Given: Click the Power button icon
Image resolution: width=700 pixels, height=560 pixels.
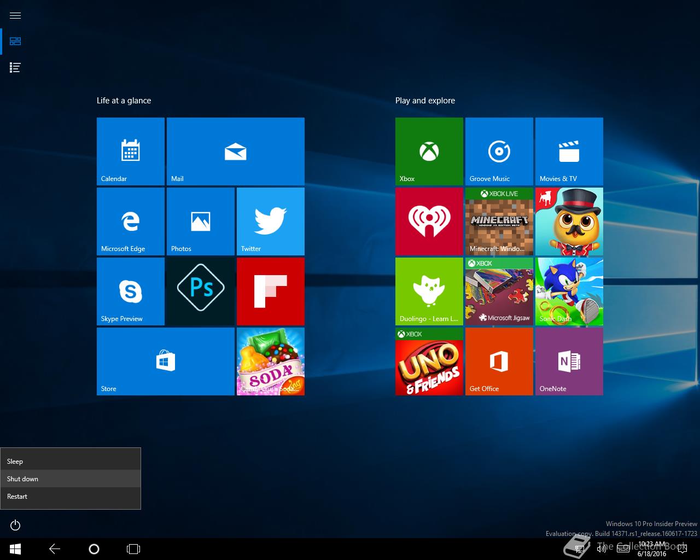Looking at the screenshot, I should tap(15, 525).
